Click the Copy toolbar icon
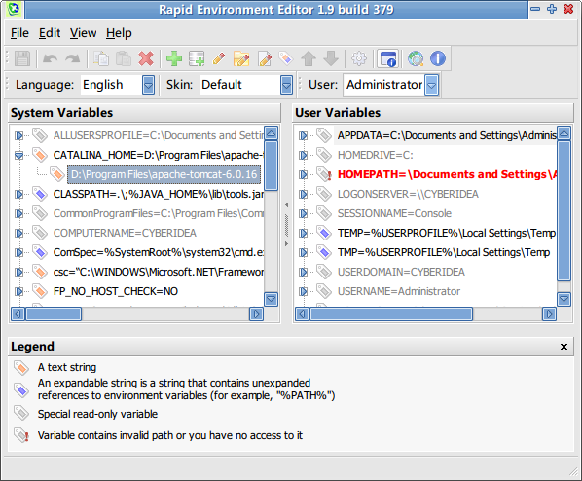This screenshot has width=582, height=481. pyautogui.click(x=101, y=58)
